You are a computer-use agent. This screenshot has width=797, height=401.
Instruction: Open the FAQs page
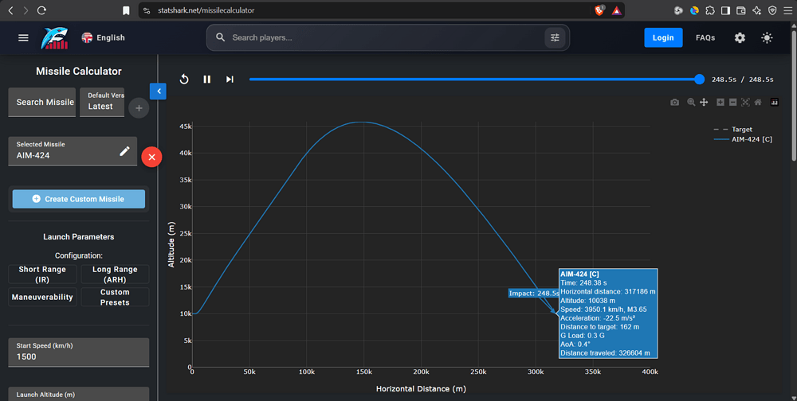pos(705,37)
